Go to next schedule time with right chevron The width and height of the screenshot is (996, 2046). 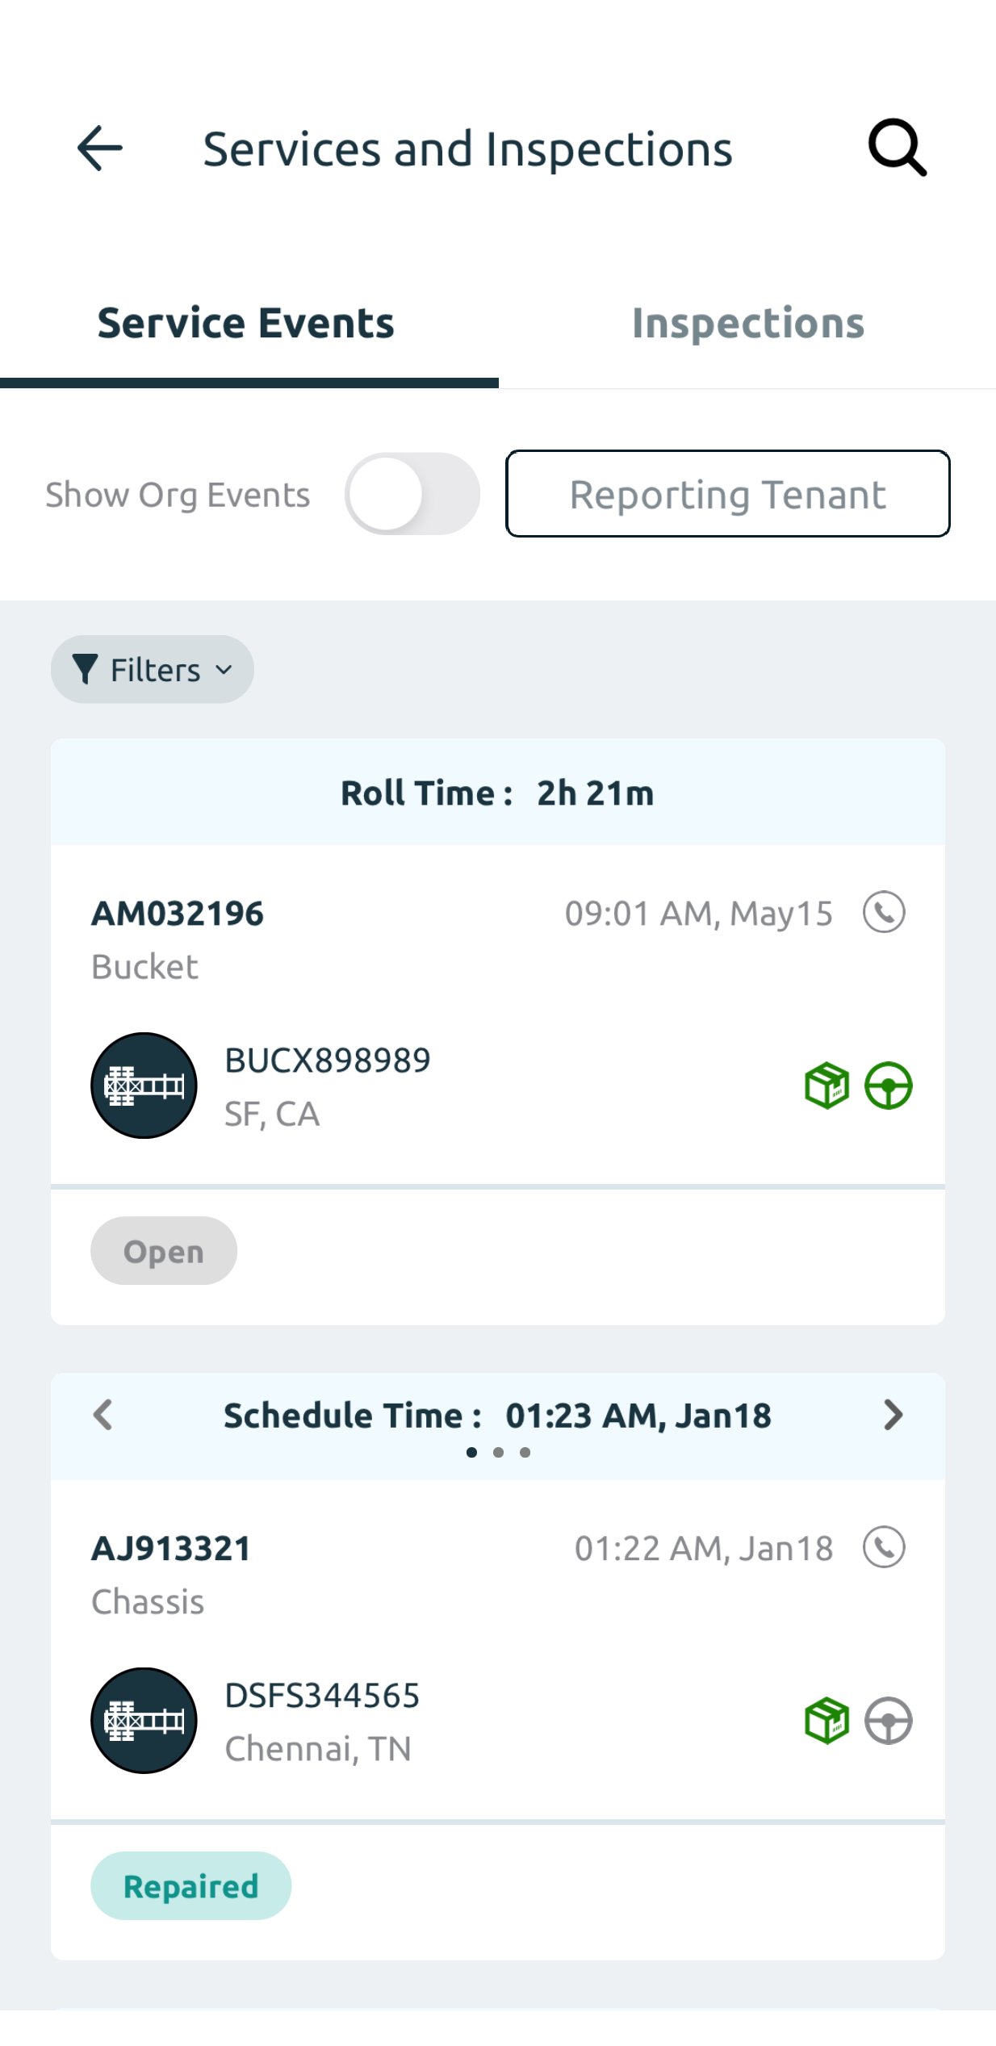pyautogui.click(x=893, y=1415)
